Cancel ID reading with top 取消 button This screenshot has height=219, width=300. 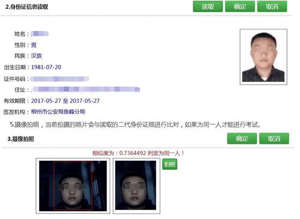272,7
